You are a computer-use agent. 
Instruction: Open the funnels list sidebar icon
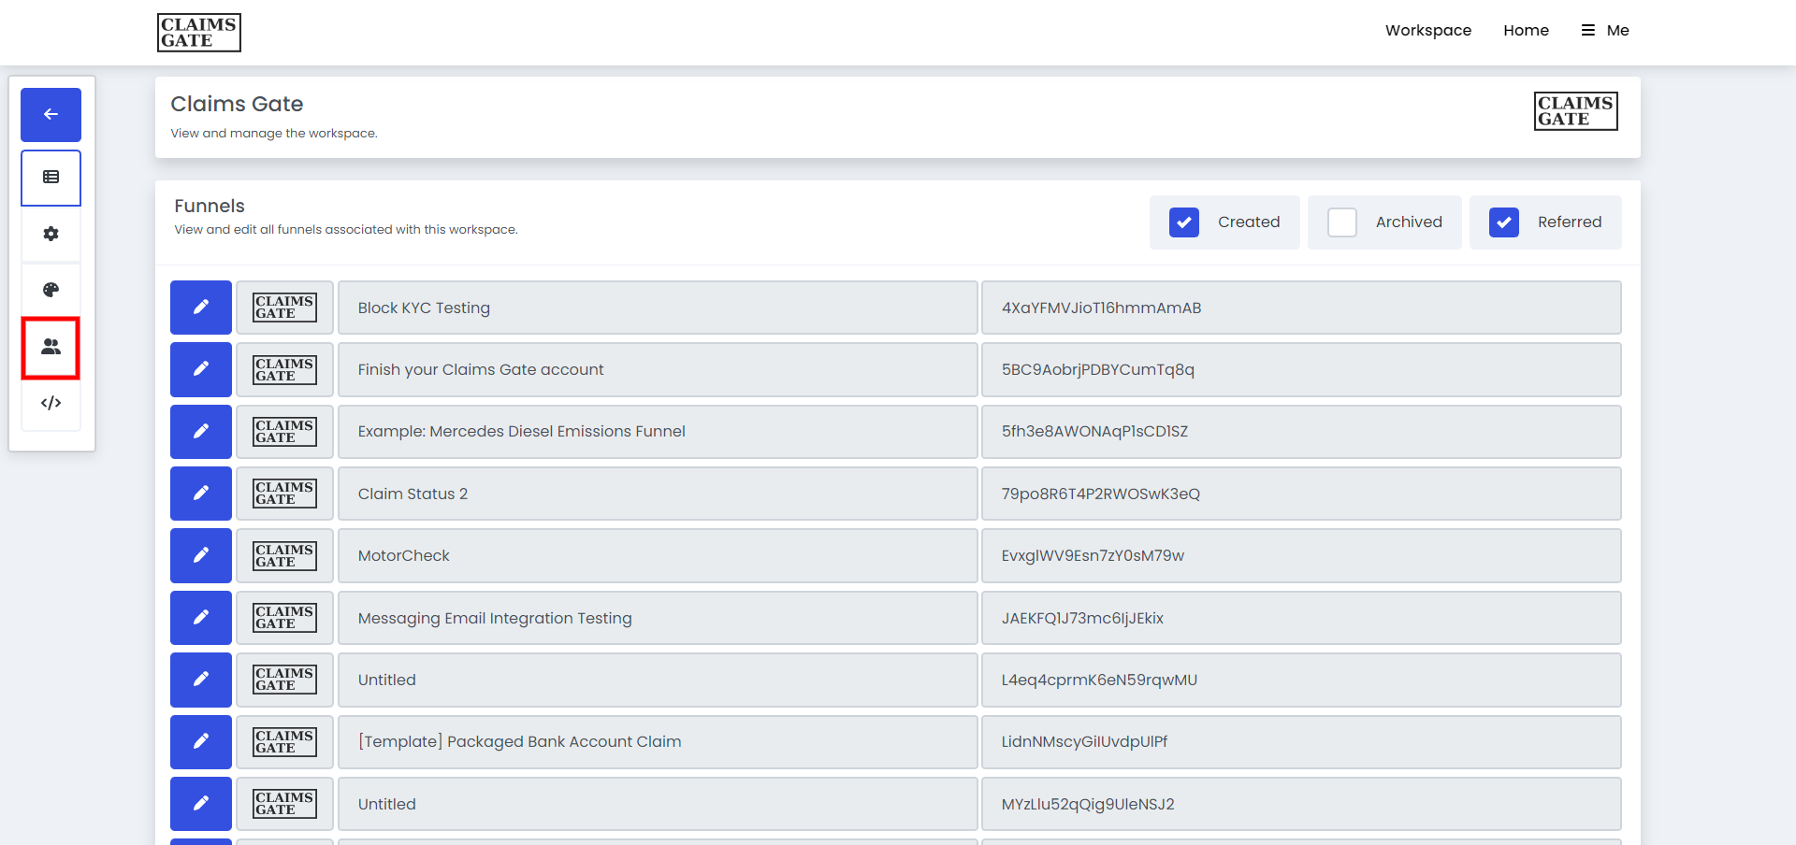point(51,178)
